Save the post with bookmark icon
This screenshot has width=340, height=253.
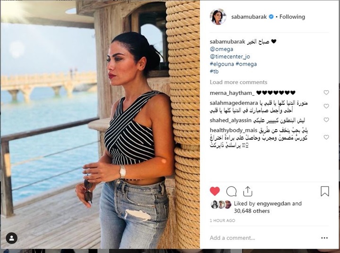pyautogui.click(x=324, y=192)
